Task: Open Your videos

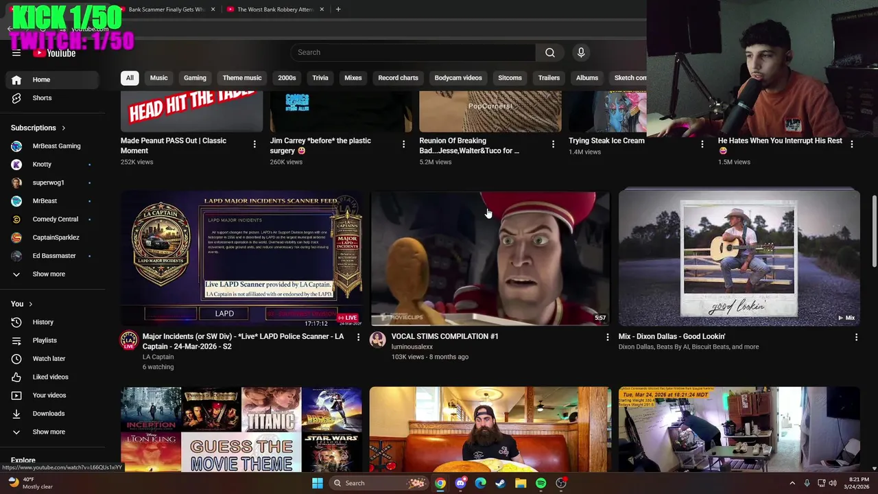Action: click(52, 395)
